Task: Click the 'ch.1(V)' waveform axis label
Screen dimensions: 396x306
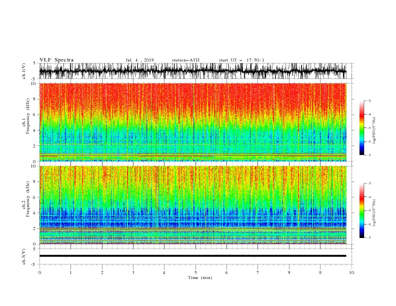Action: [24, 71]
